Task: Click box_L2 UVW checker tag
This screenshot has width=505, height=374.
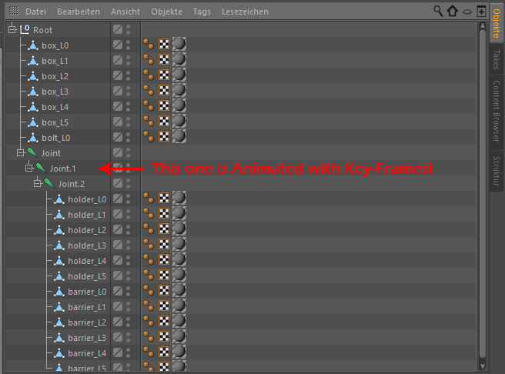Action: click(164, 75)
